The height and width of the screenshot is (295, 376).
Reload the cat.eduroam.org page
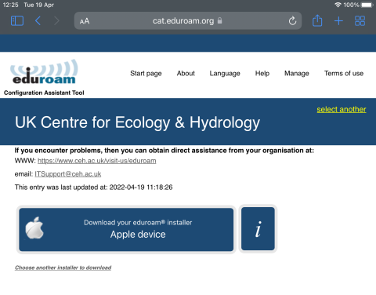point(292,20)
